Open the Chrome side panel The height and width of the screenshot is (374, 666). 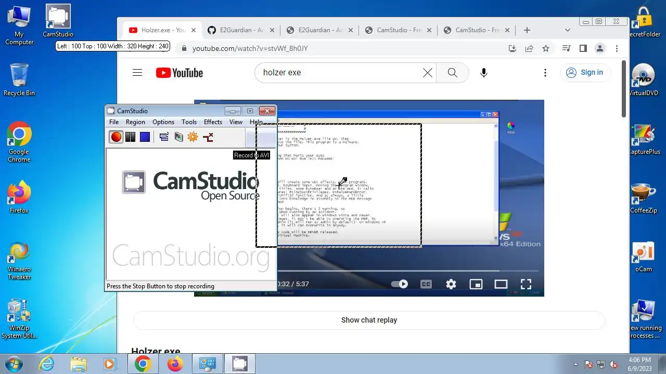(583, 48)
